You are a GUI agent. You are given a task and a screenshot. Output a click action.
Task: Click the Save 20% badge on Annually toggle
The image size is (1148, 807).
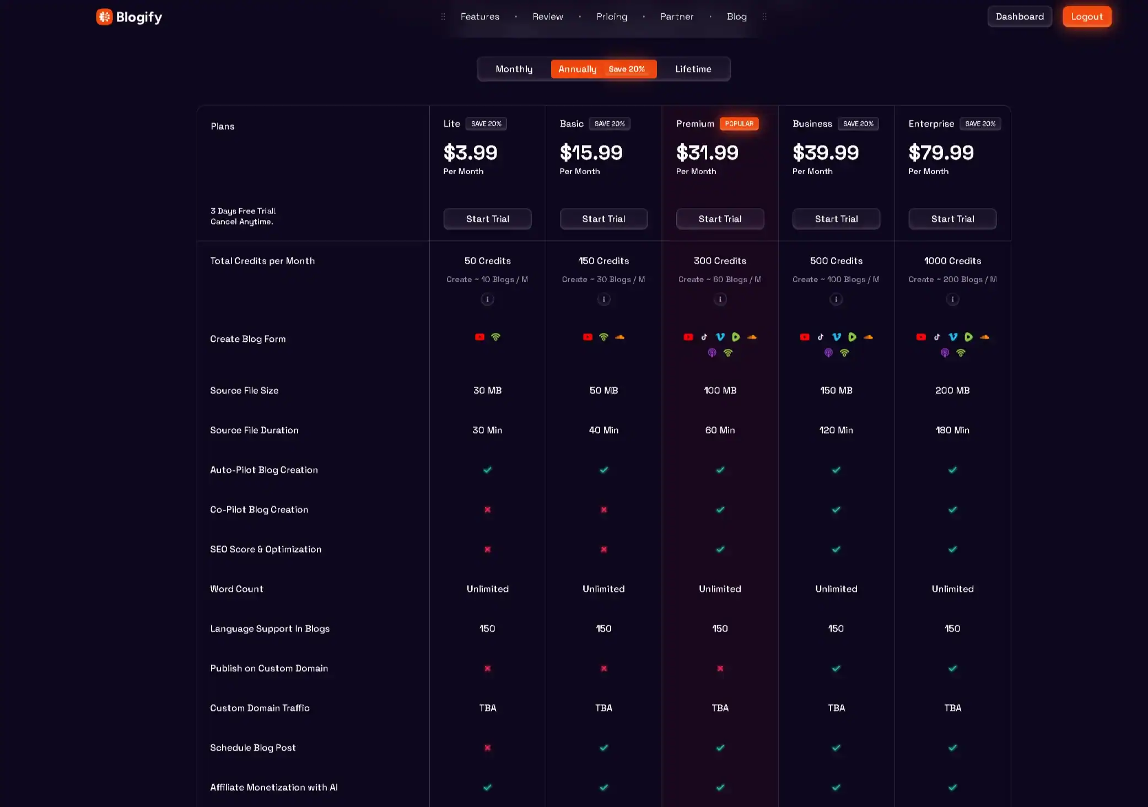coord(627,68)
